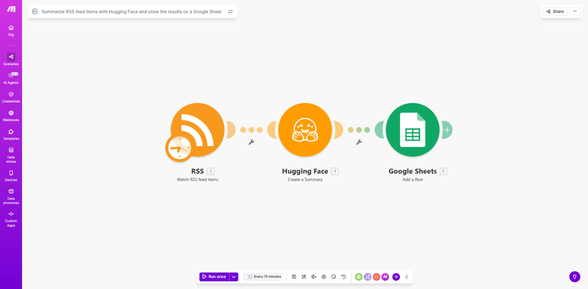588x289 pixels.
Task: Open the help lightbulb button
Action: (x=575, y=277)
